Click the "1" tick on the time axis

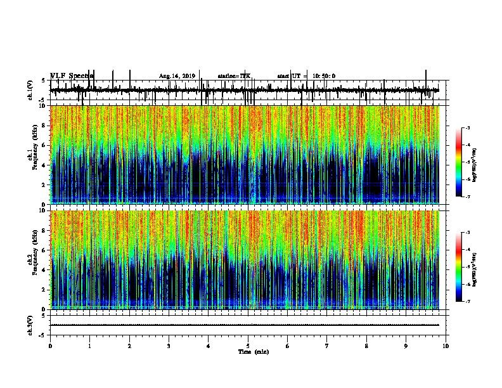coord(89,346)
